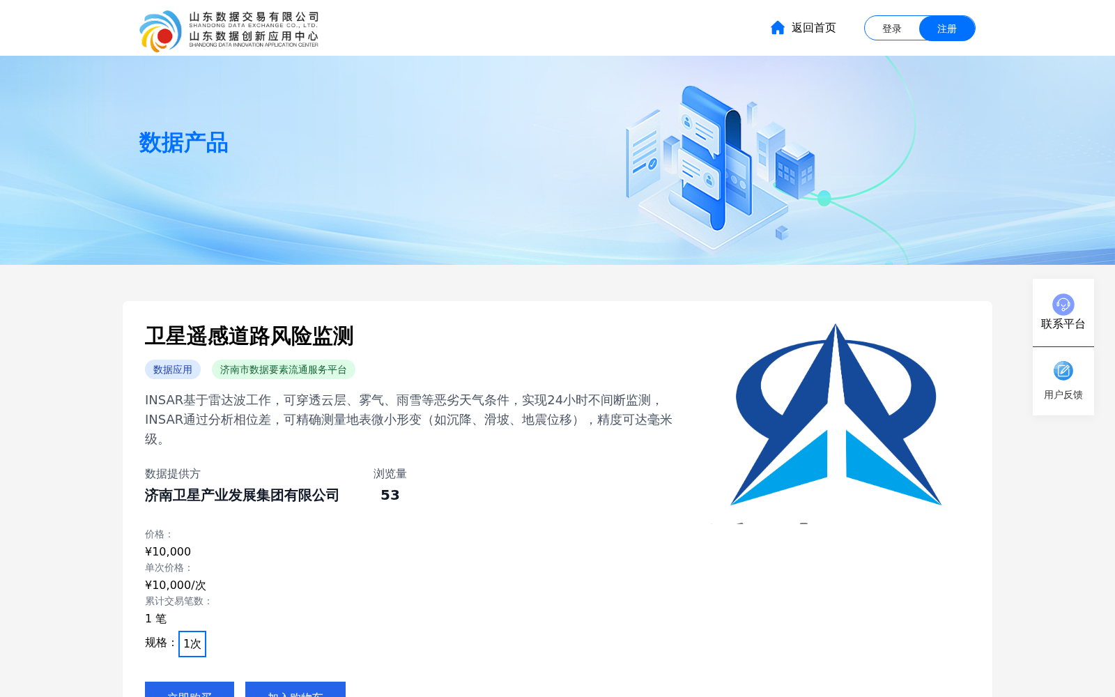The width and height of the screenshot is (1115, 697).
Task: Click the product title 卫星遥感道路风险监测
Action: pyautogui.click(x=249, y=336)
